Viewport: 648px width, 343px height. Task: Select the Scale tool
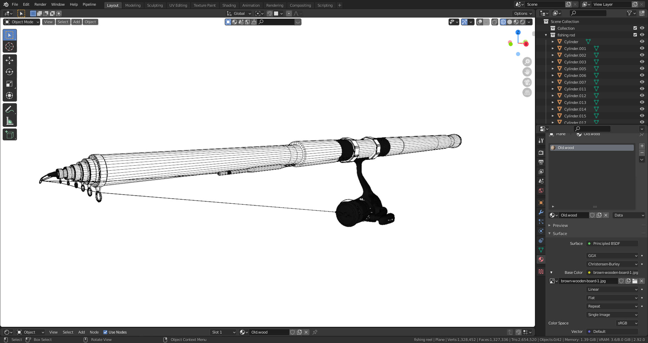(10, 84)
